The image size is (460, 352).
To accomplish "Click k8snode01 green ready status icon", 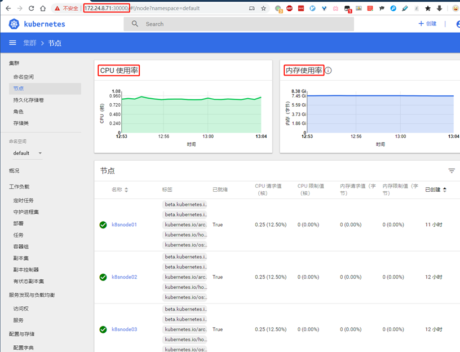I will pyautogui.click(x=103, y=225).
